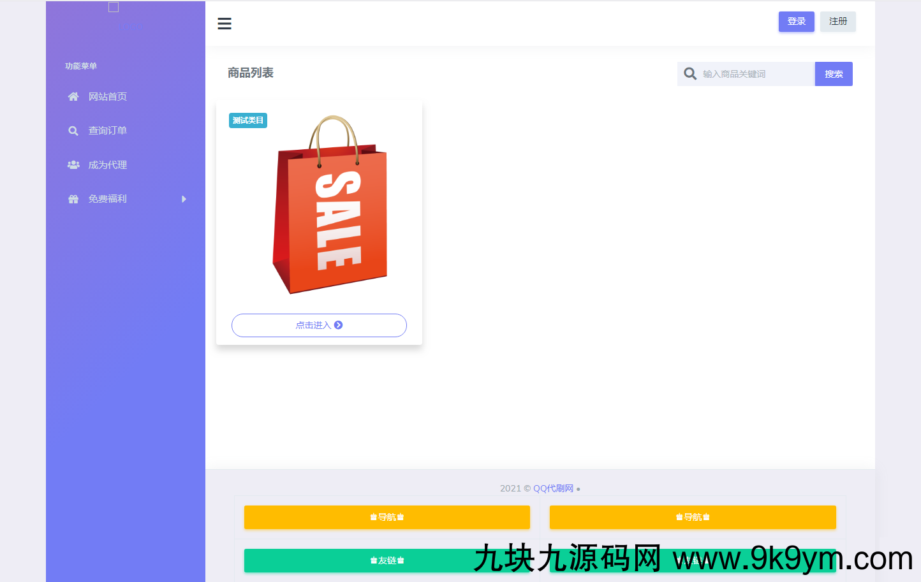
Task: Click the users icon beside 成为代理
Action: coord(73,165)
